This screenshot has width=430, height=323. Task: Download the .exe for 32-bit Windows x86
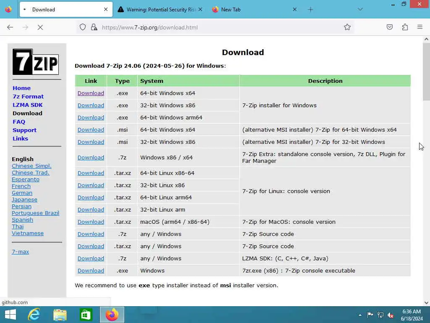[x=91, y=105]
